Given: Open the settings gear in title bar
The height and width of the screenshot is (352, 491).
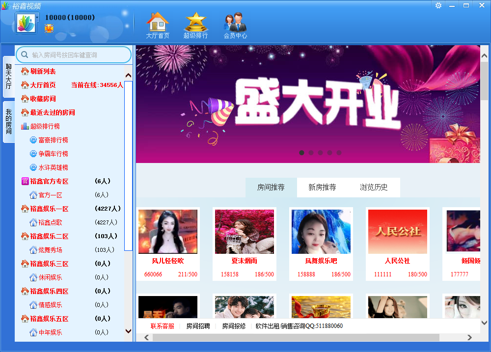Looking at the screenshot, I should point(438,5).
